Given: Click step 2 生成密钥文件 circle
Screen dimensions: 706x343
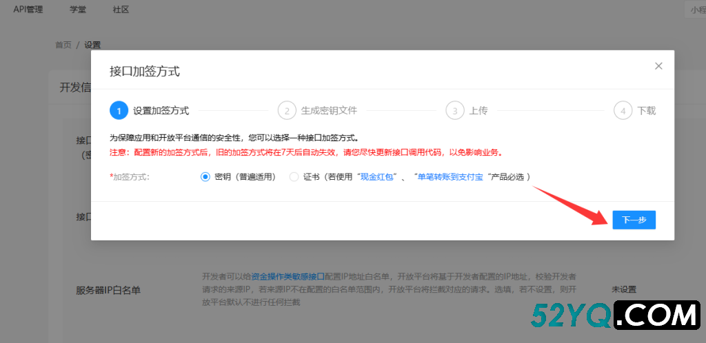Looking at the screenshot, I should tap(287, 111).
